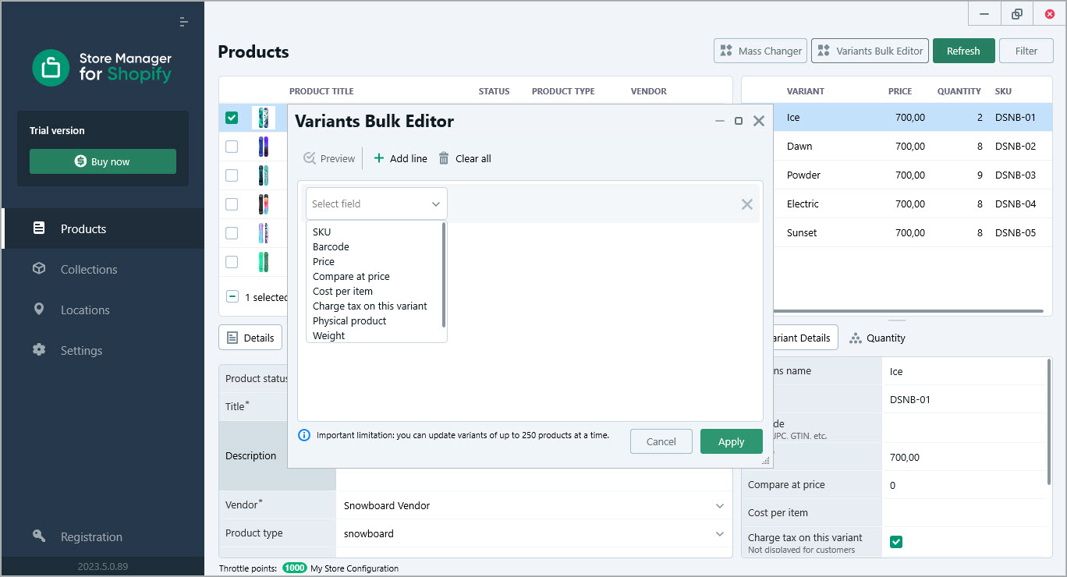Viewport: 1067px width, 577px height.
Task: Sort variants by the Price column header
Action: tap(900, 91)
